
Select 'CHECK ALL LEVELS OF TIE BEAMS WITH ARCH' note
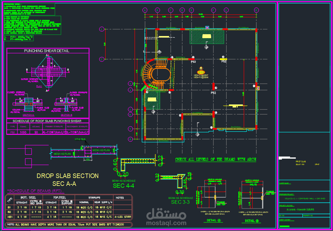[216, 159]
